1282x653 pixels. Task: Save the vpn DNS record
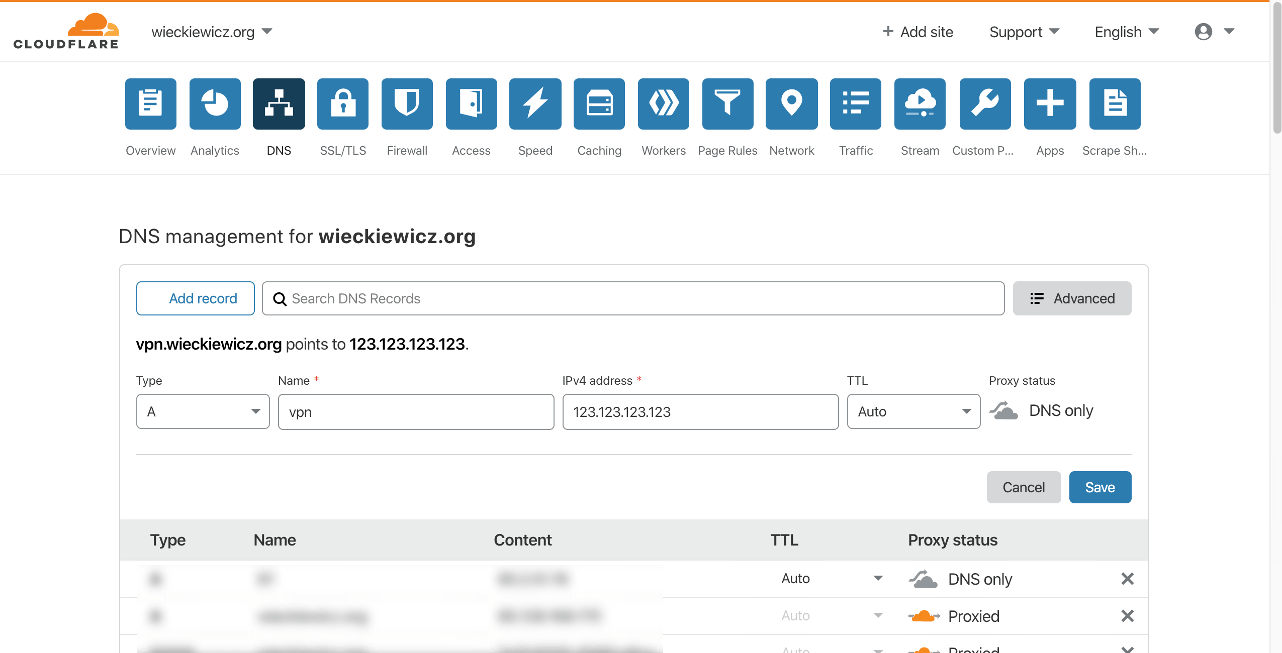[1100, 487]
